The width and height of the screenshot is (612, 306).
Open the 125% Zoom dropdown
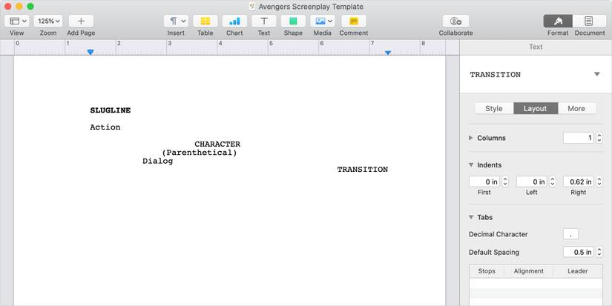48,21
